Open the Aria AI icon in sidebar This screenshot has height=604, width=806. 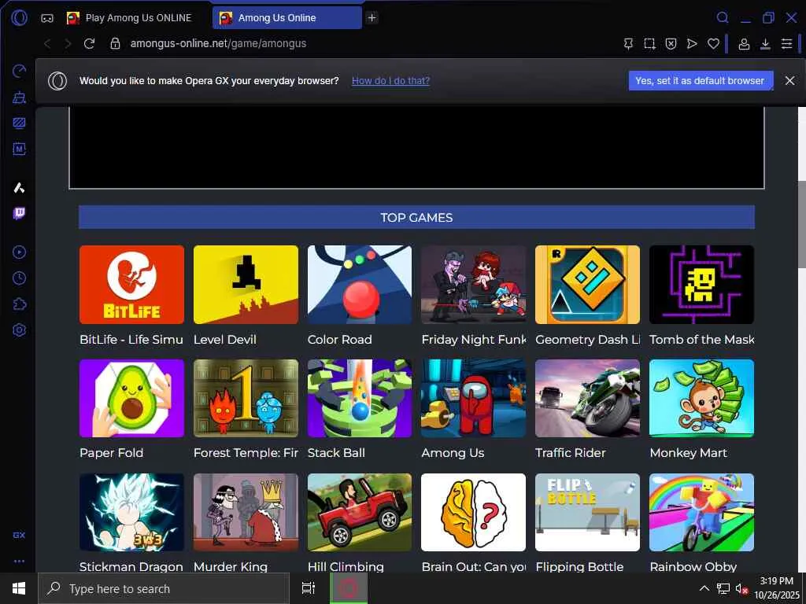19,188
